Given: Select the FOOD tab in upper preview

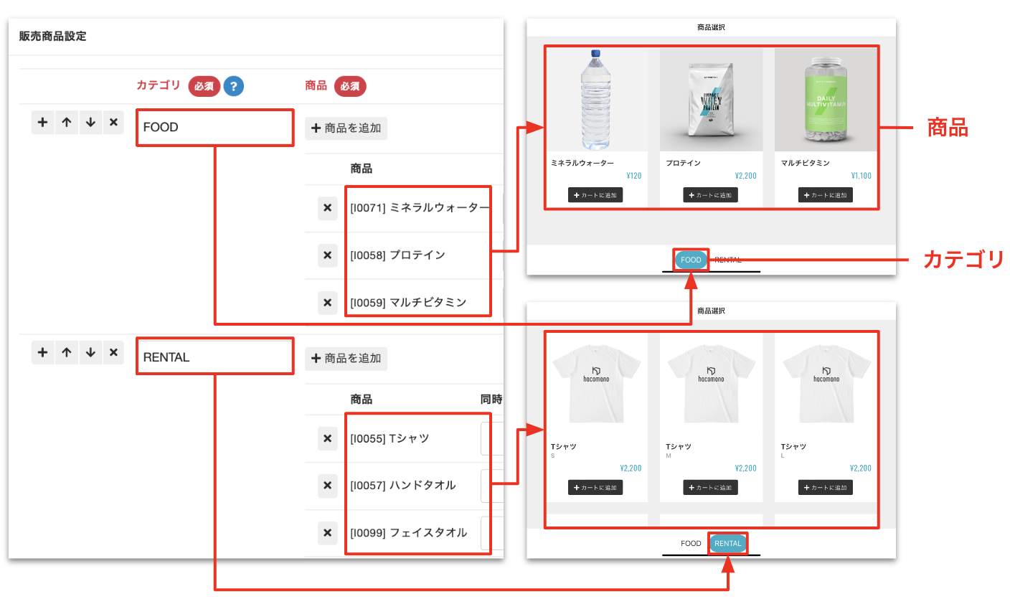Looking at the screenshot, I should (690, 260).
